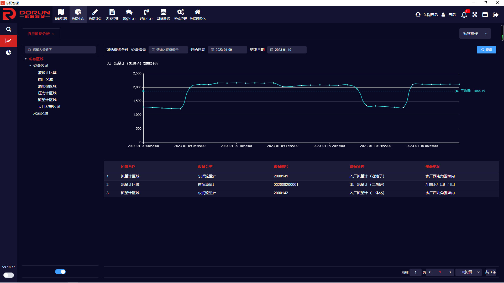Click the DORUN logo
The image size is (504, 283).
(26, 14)
